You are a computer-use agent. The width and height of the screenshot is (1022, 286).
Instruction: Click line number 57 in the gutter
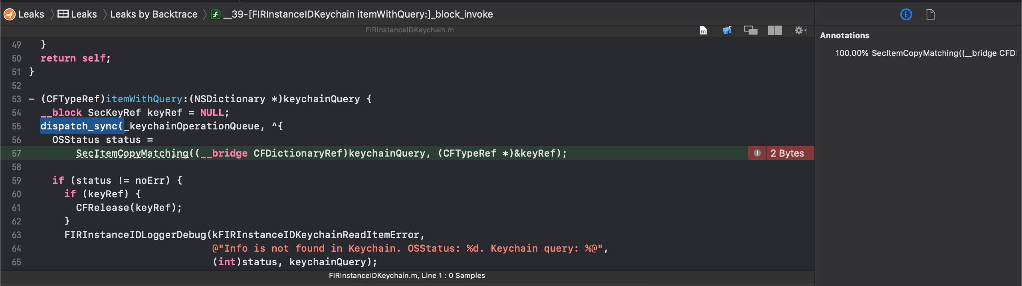coord(16,153)
